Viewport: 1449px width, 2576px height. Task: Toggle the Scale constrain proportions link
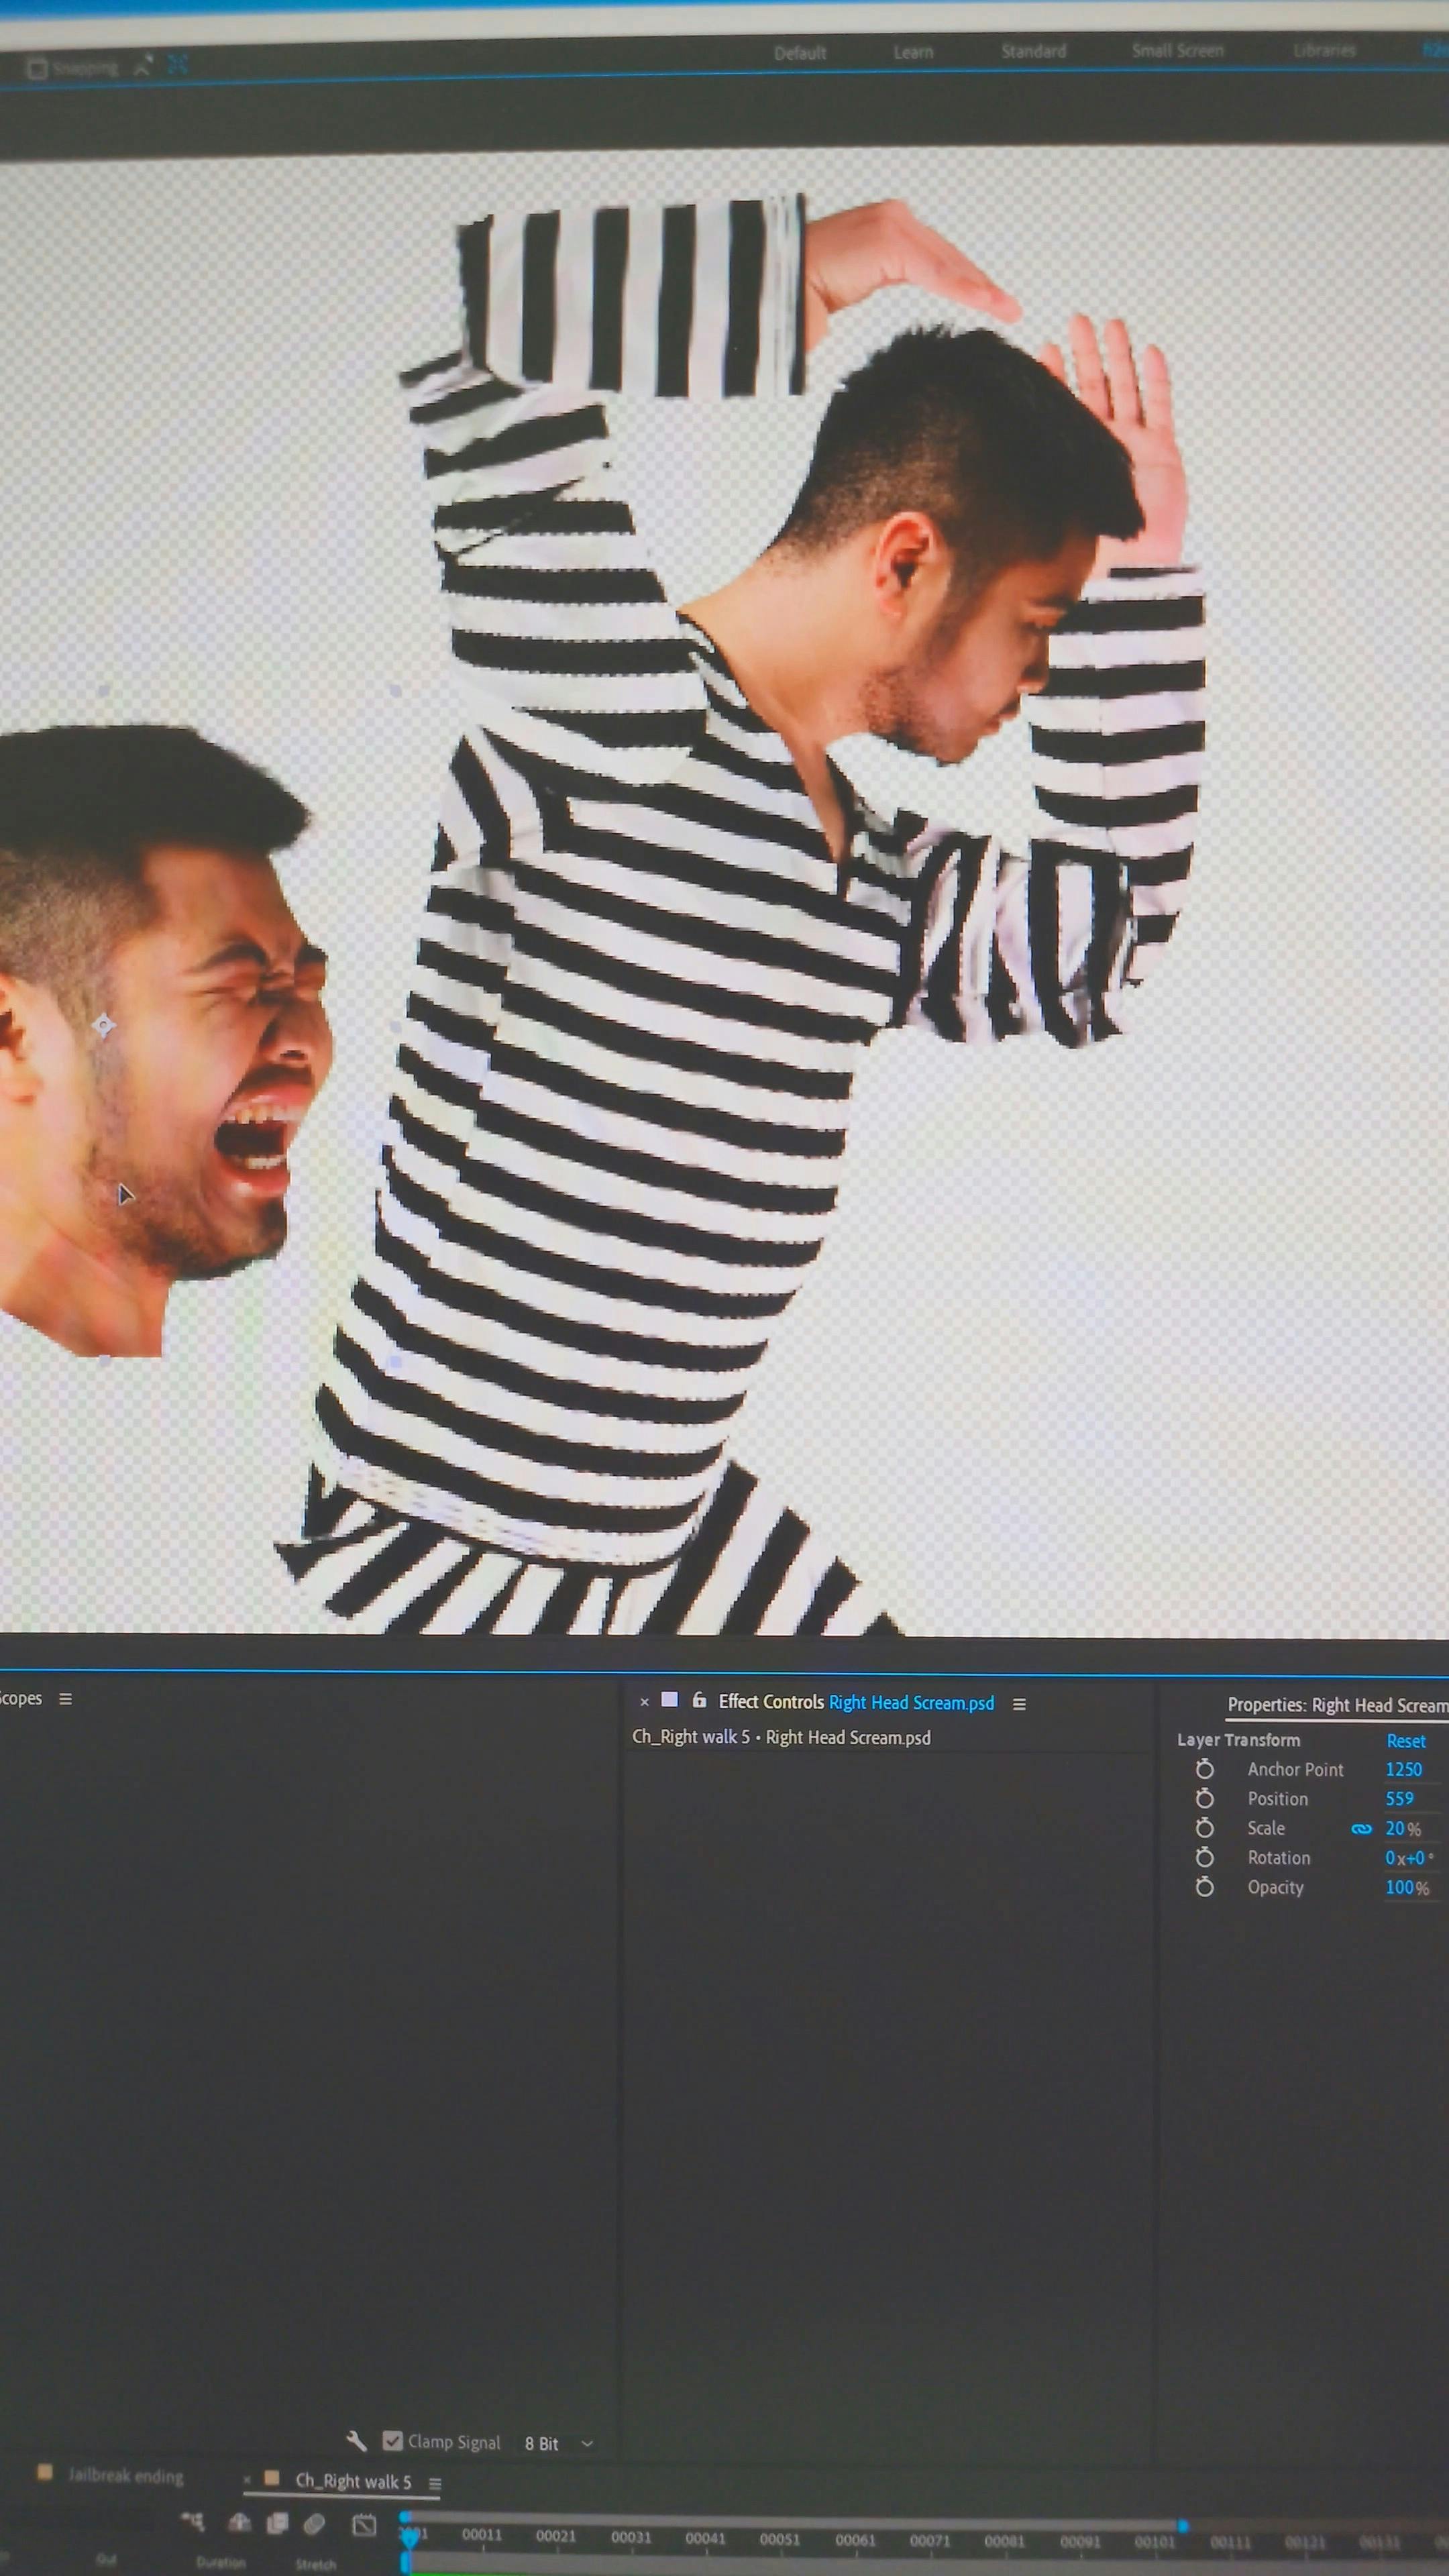pyautogui.click(x=1361, y=1829)
